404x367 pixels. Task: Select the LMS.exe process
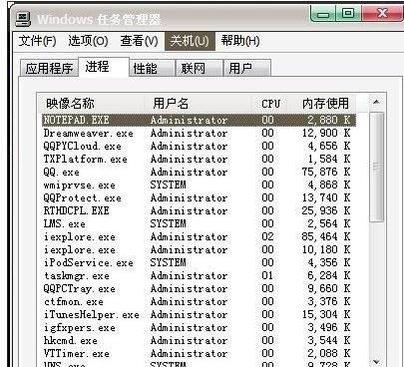point(199,223)
